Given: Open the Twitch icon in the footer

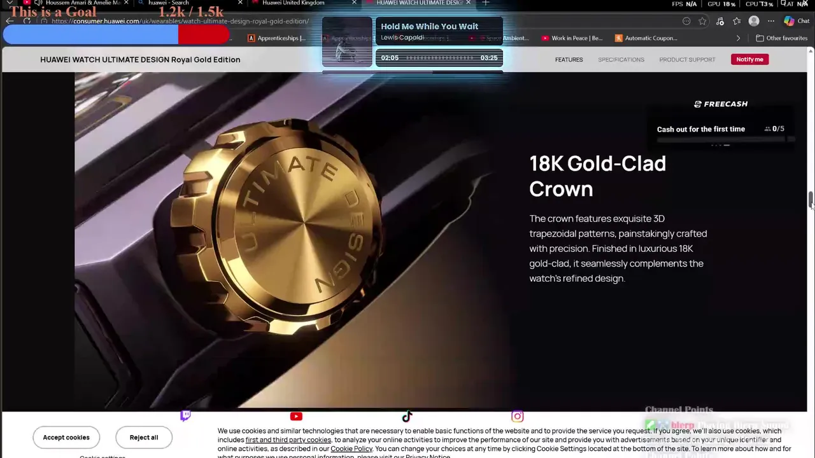Looking at the screenshot, I should (185, 416).
